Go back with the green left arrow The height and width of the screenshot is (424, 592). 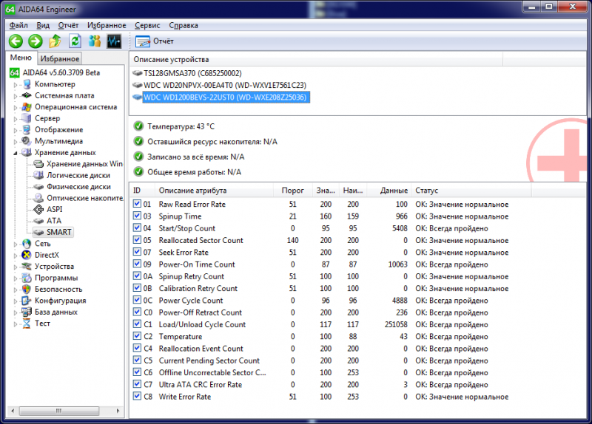click(16, 41)
